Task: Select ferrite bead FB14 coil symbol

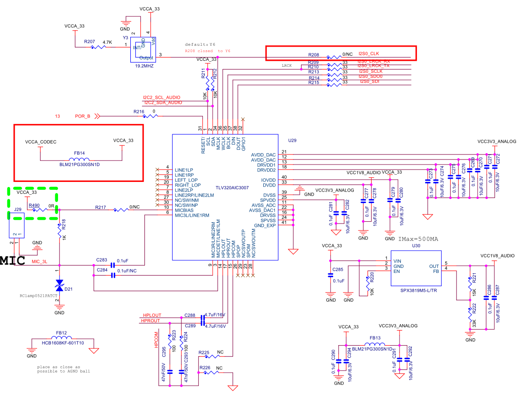Action: click(x=79, y=160)
